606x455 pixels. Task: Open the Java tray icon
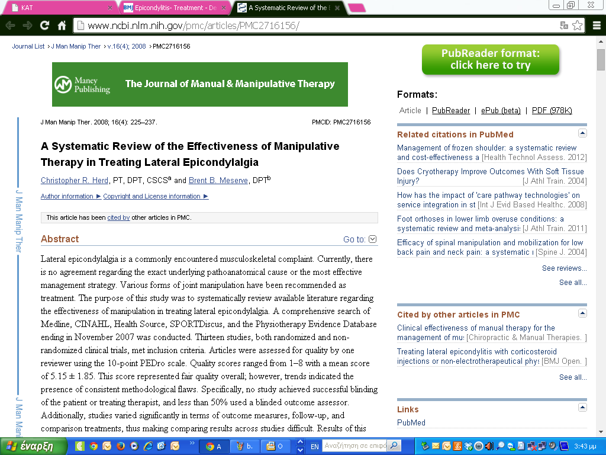[457, 447]
